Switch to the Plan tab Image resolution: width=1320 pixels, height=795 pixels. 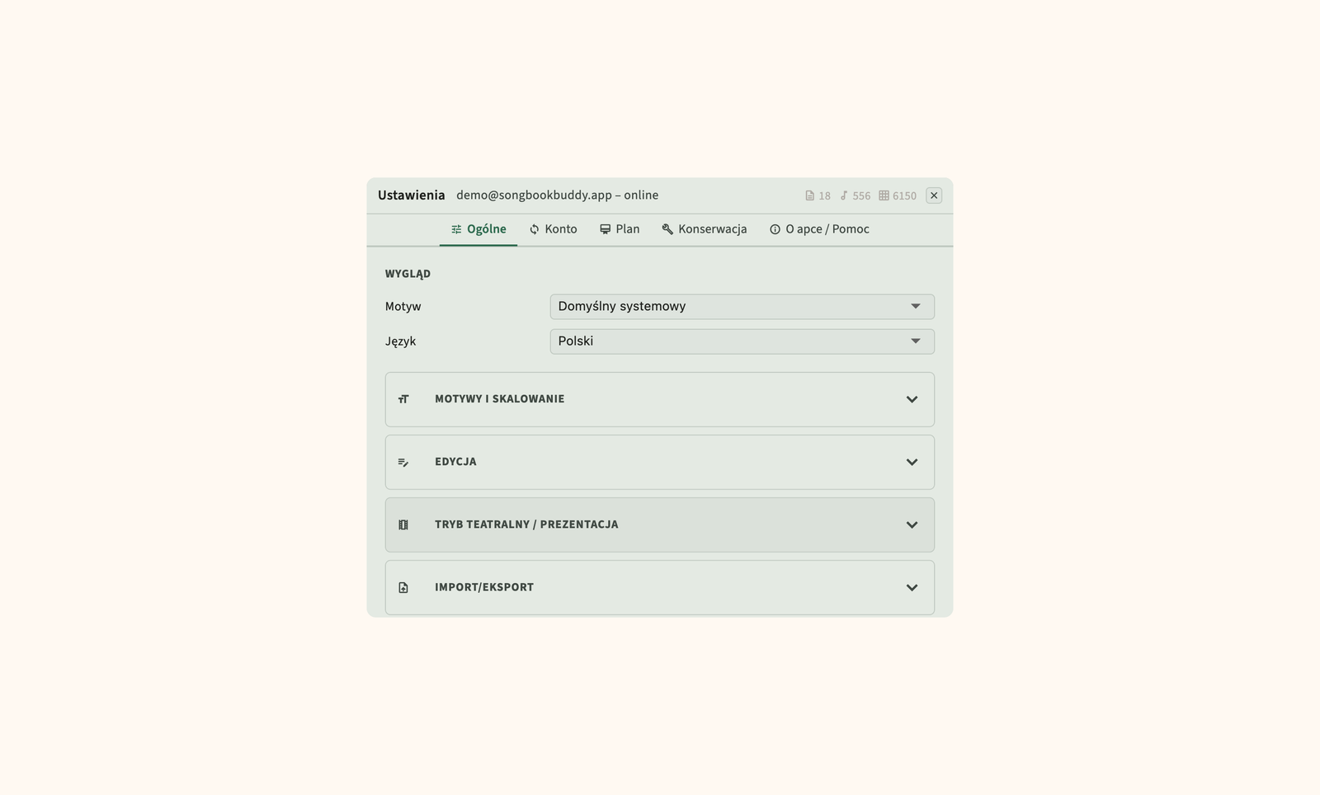(620, 229)
